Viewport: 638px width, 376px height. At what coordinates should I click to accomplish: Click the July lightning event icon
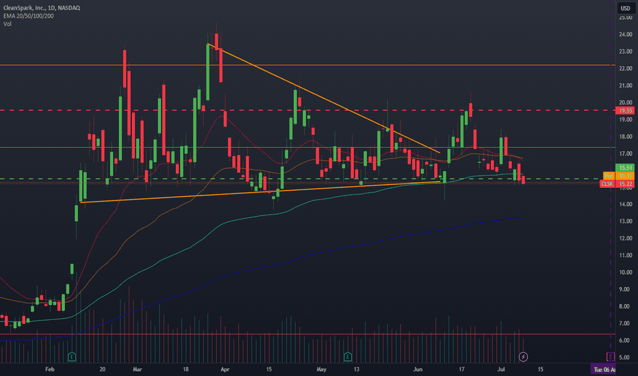(523, 357)
